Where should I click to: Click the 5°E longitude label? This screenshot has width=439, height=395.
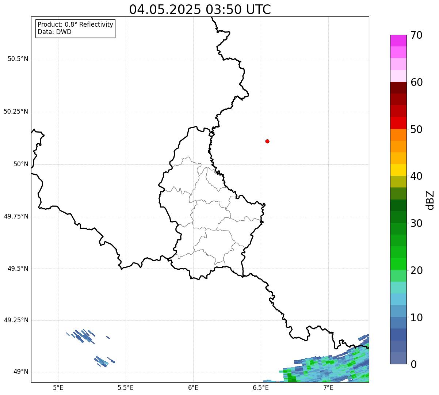click(x=58, y=387)
